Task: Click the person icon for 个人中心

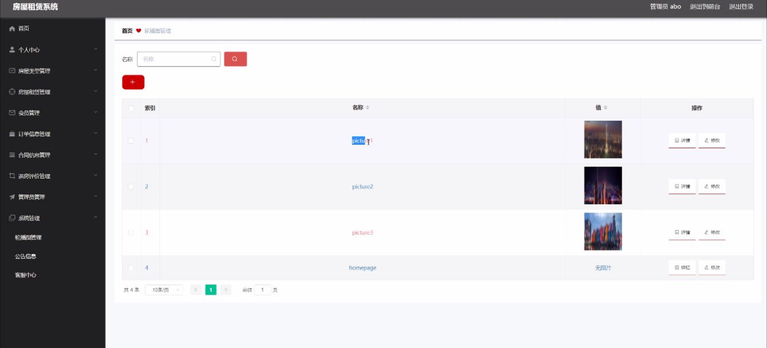Action: (x=12, y=50)
